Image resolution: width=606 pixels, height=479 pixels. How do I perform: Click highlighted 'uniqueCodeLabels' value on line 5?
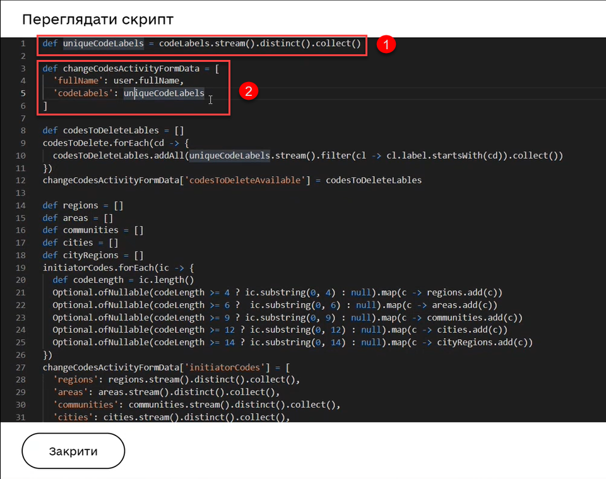164,93
